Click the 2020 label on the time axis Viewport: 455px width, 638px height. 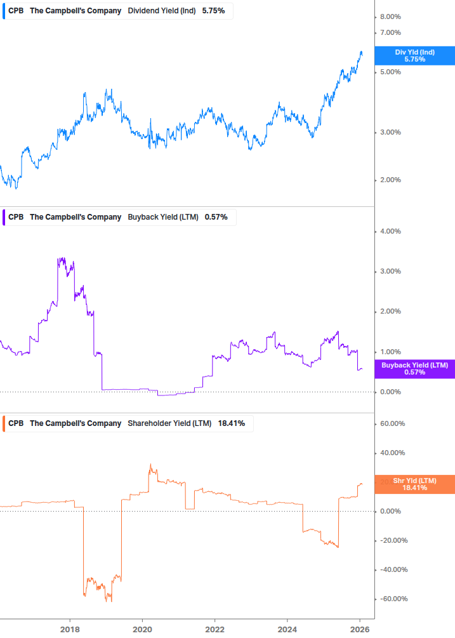[x=142, y=630]
